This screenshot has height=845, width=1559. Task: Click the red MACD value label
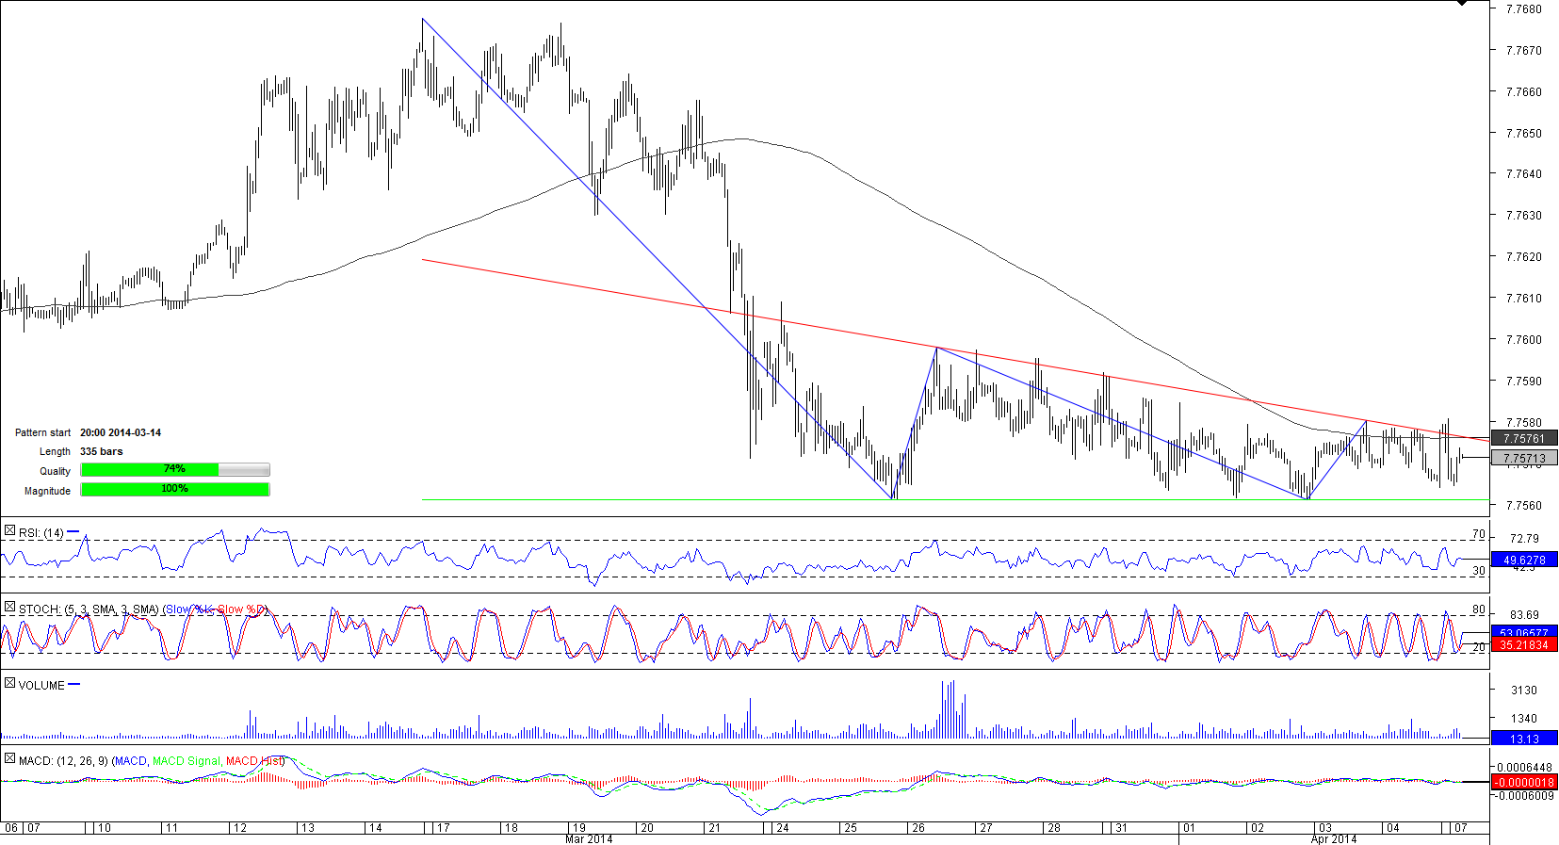click(1523, 783)
